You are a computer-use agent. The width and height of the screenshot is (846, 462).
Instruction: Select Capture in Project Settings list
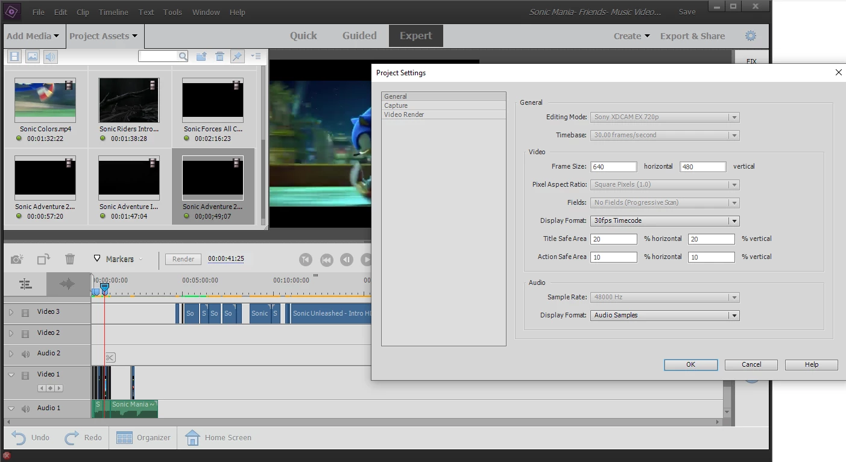pos(444,105)
